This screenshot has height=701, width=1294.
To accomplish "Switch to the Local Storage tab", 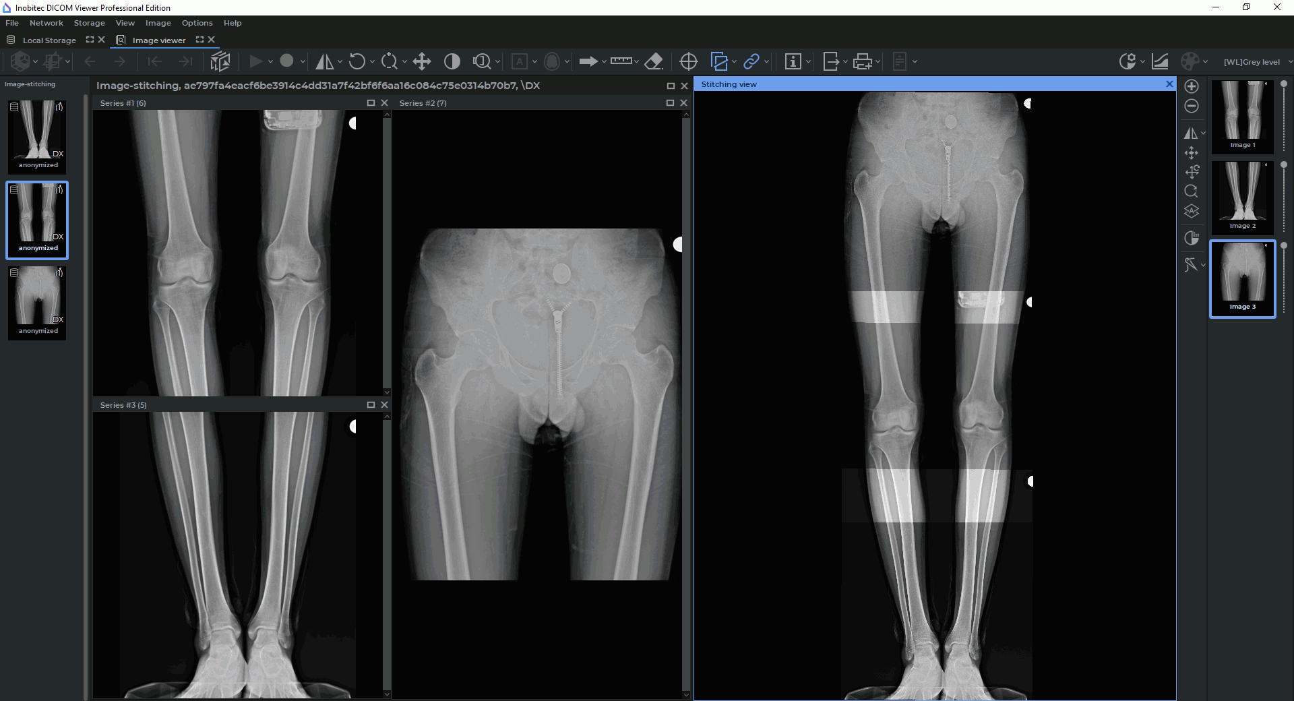I will point(49,40).
